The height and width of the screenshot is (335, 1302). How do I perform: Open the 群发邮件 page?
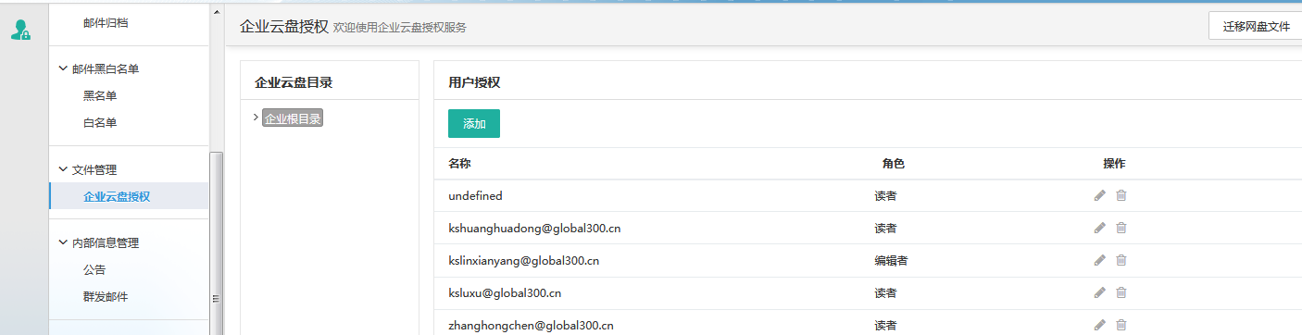[106, 297]
